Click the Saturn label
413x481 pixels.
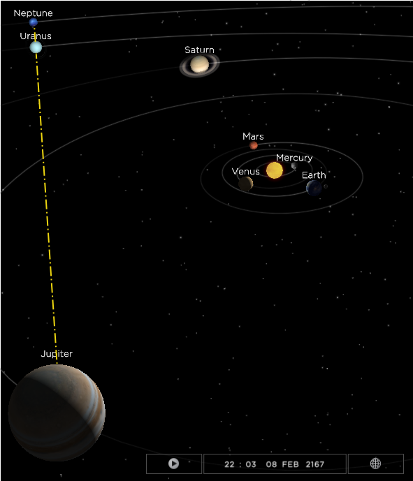click(x=199, y=50)
